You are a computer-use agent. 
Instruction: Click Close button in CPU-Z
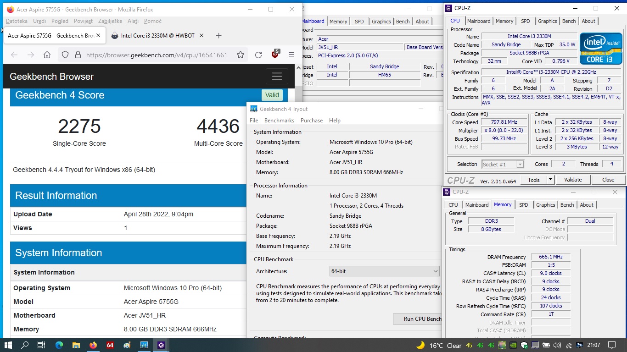click(x=608, y=180)
